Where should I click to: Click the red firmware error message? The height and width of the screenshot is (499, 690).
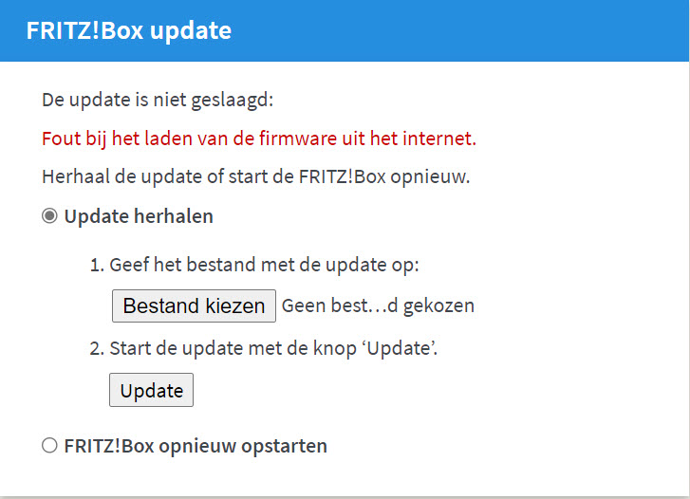pyautogui.click(x=258, y=139)
